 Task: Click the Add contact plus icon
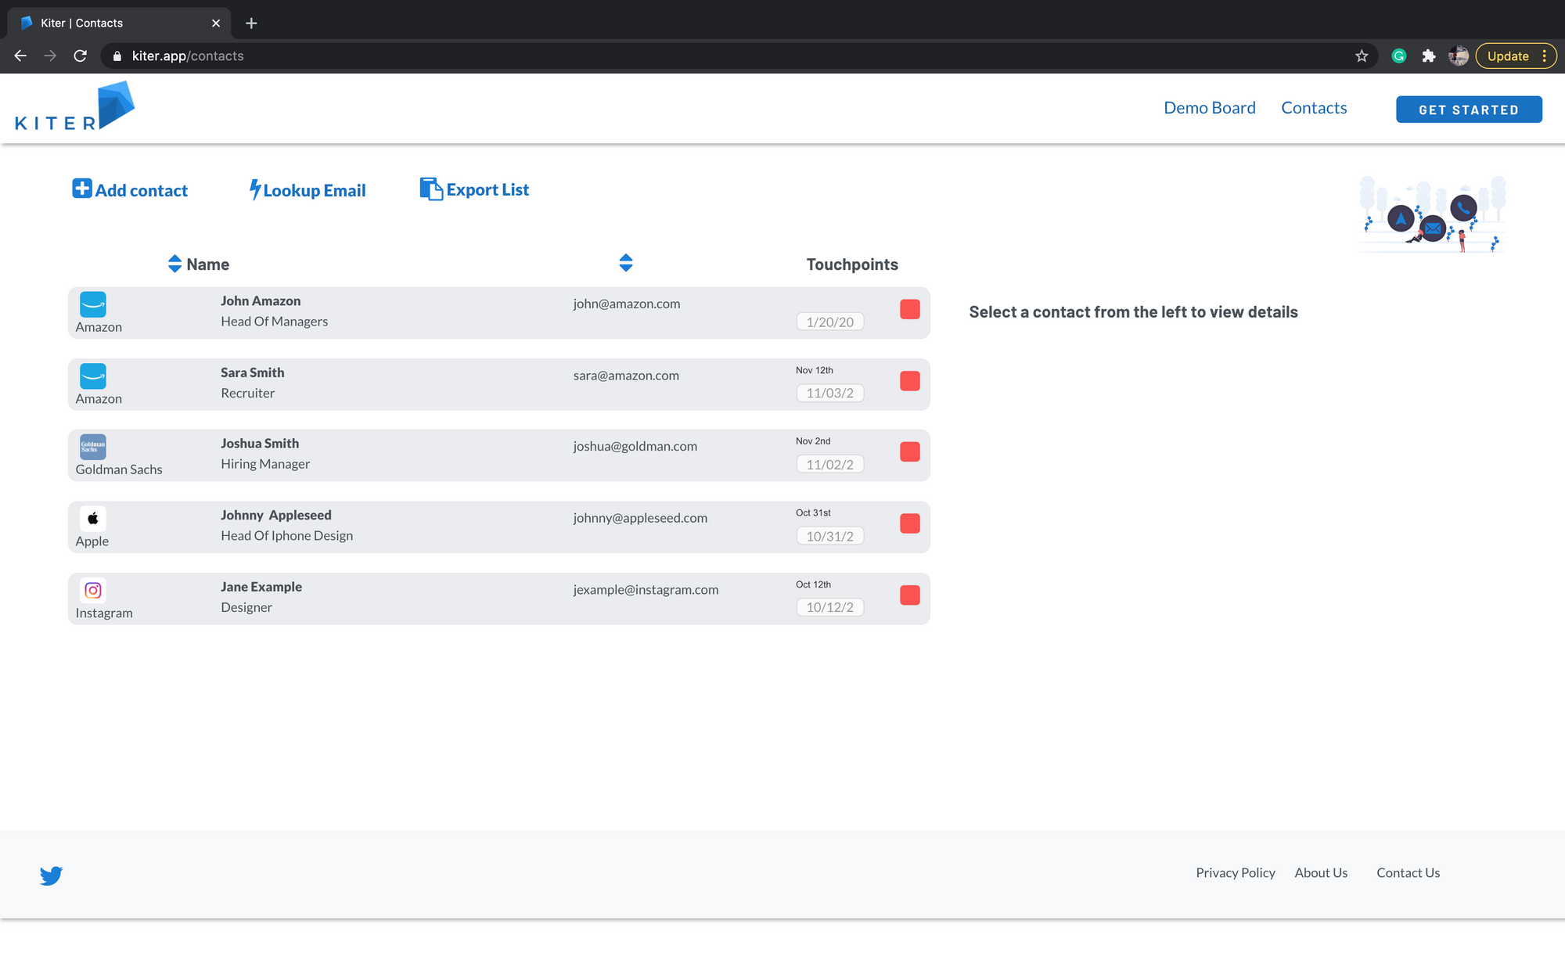(x=82, y=189)
